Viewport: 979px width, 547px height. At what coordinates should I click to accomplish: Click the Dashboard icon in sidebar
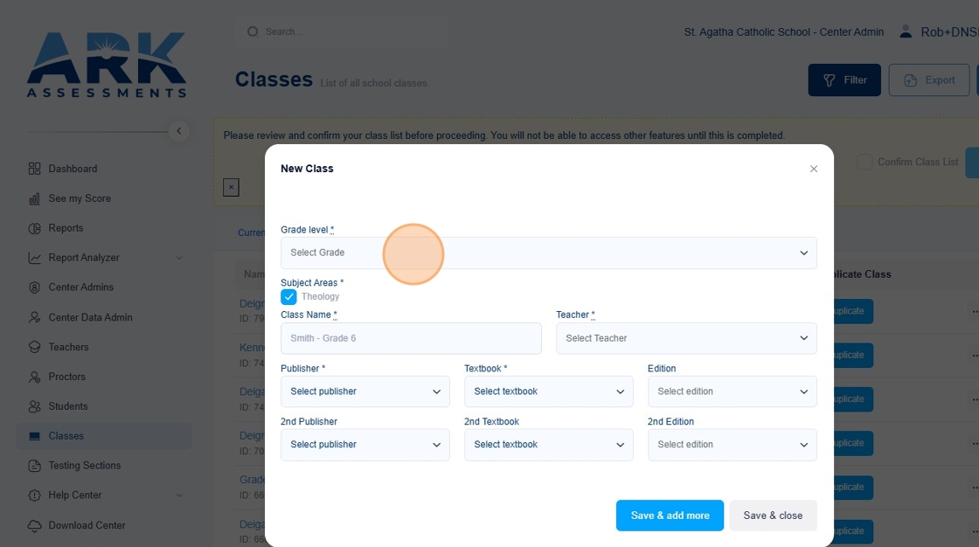35,169
